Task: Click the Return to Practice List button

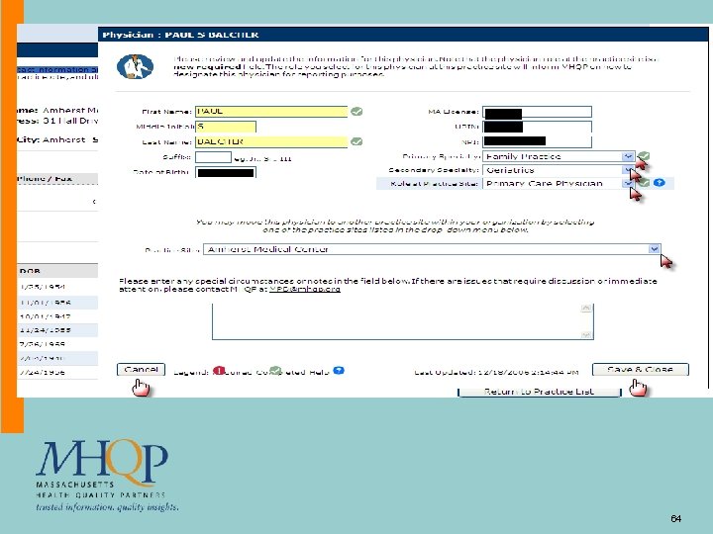Action: (x=539, y=392)
